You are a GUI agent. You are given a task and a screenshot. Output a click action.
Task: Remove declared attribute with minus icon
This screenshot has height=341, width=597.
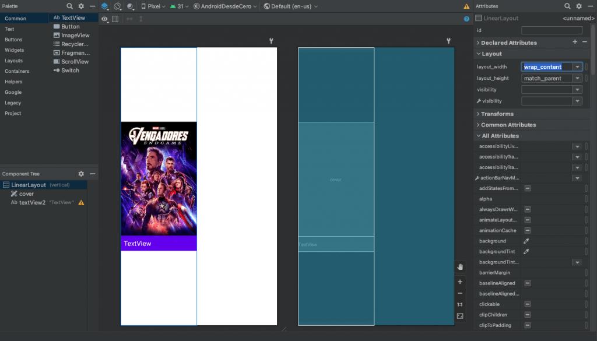585,42
